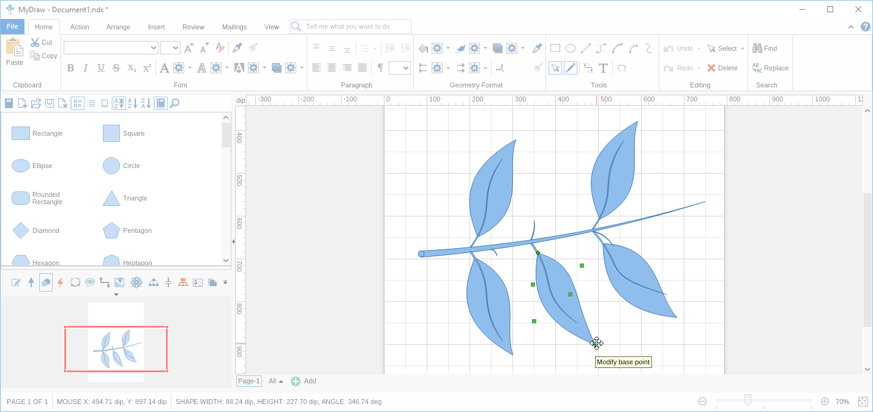
Task: Toggle the Pencil geometry edit tool
Action: [571, 68]
